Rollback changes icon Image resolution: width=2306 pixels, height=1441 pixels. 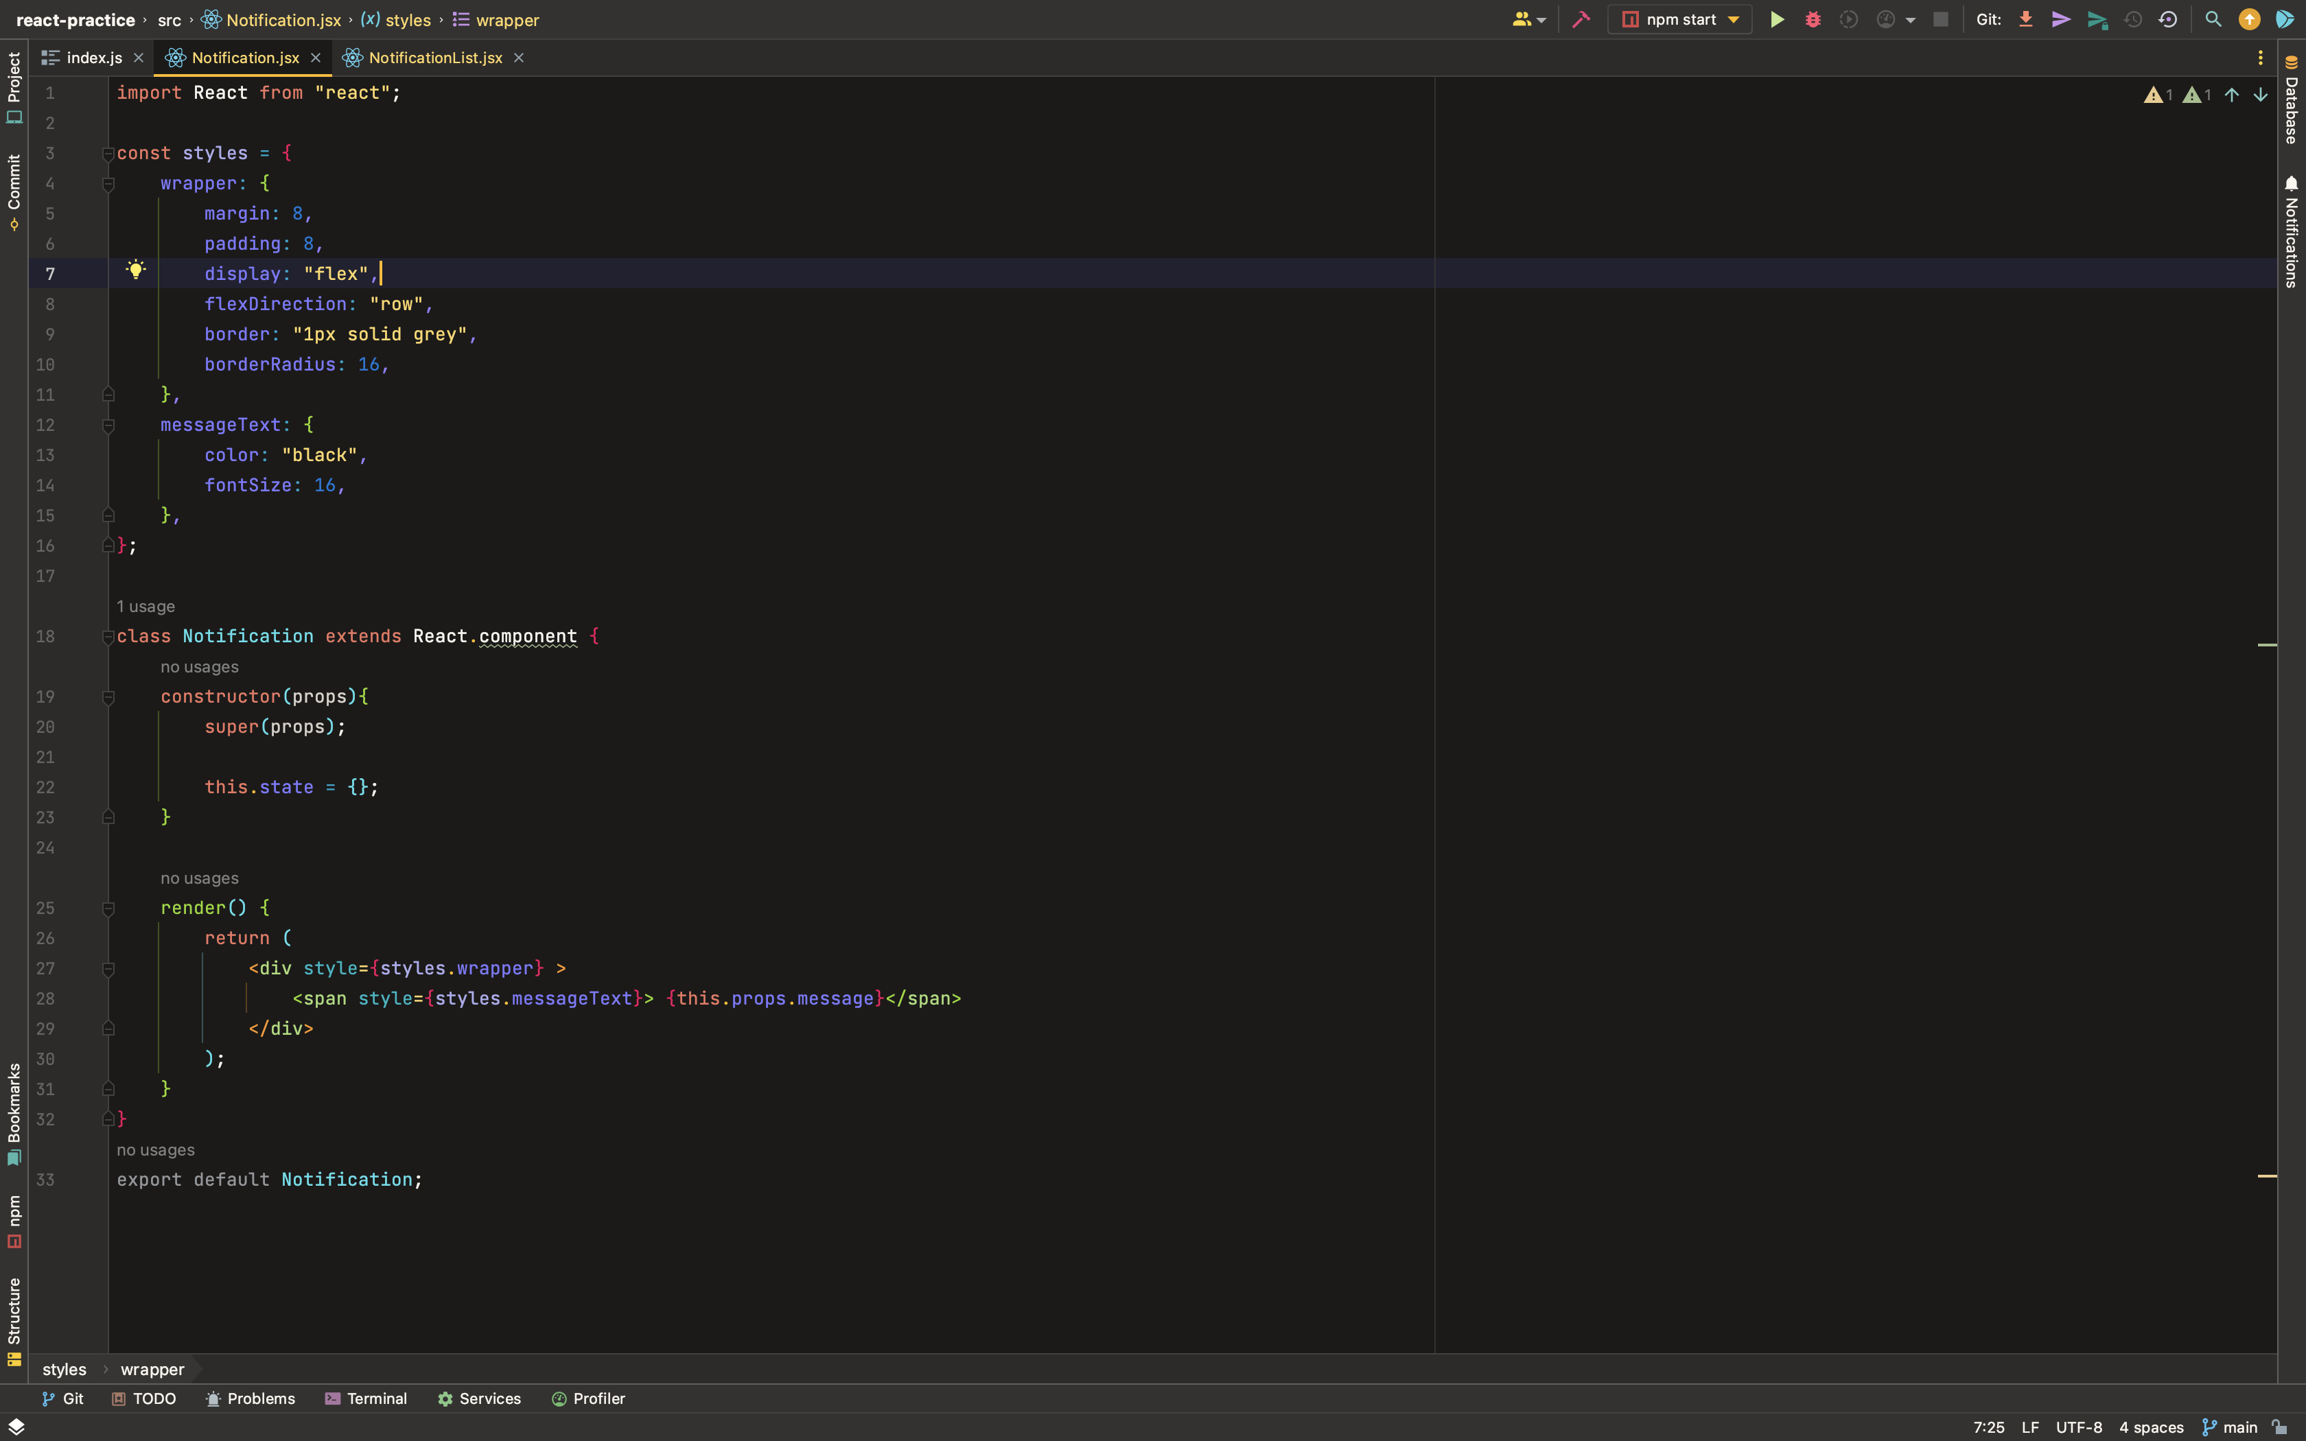pyautogui.click(x=2169, y=19)
